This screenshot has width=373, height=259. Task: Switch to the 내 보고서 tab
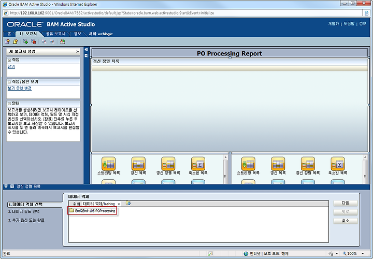pyautogui.click(x=28, y=34)
